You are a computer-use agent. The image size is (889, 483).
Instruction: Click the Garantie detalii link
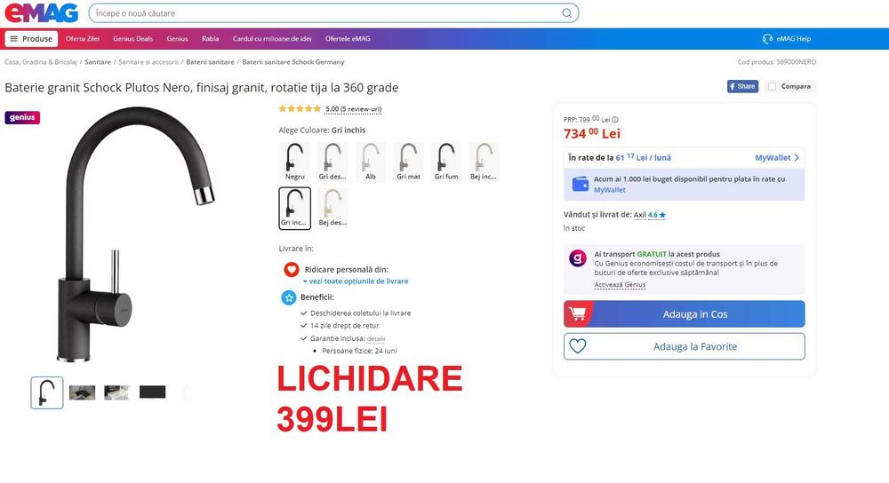point(375,338)
